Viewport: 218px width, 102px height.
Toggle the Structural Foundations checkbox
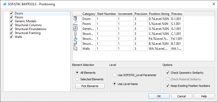(x=11, y=29)
